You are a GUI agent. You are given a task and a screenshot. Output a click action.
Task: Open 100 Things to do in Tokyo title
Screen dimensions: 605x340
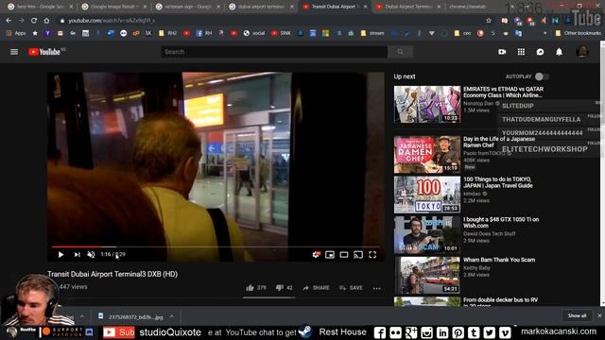click(498, 182)
